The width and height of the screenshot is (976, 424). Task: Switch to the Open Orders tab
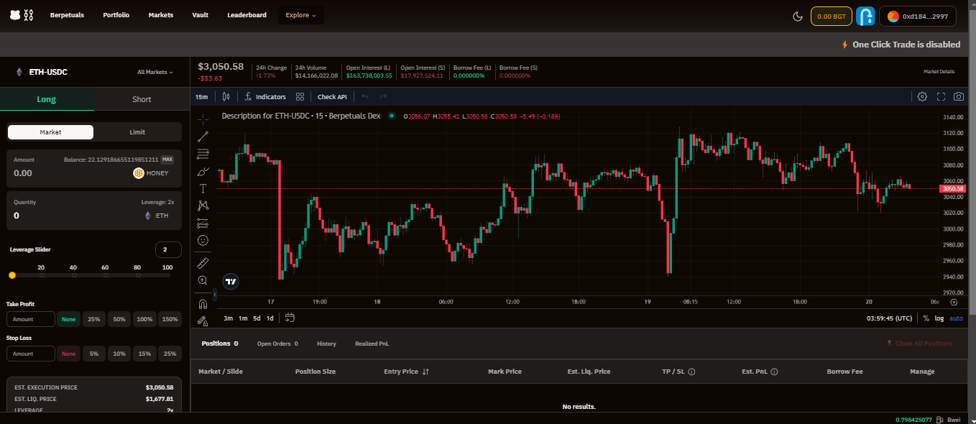pyautogui.click(x=277, y=344)
